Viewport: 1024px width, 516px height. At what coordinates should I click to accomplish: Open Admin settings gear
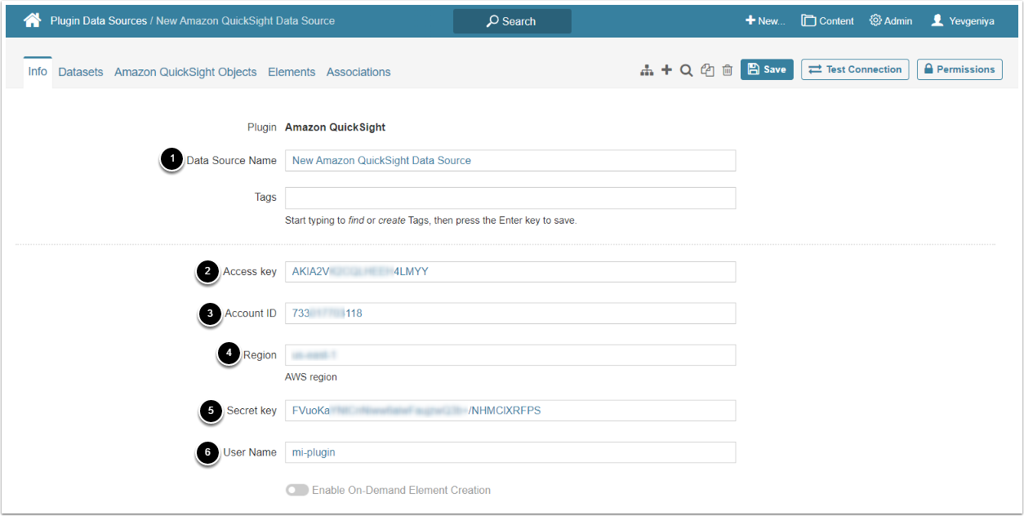890,21
